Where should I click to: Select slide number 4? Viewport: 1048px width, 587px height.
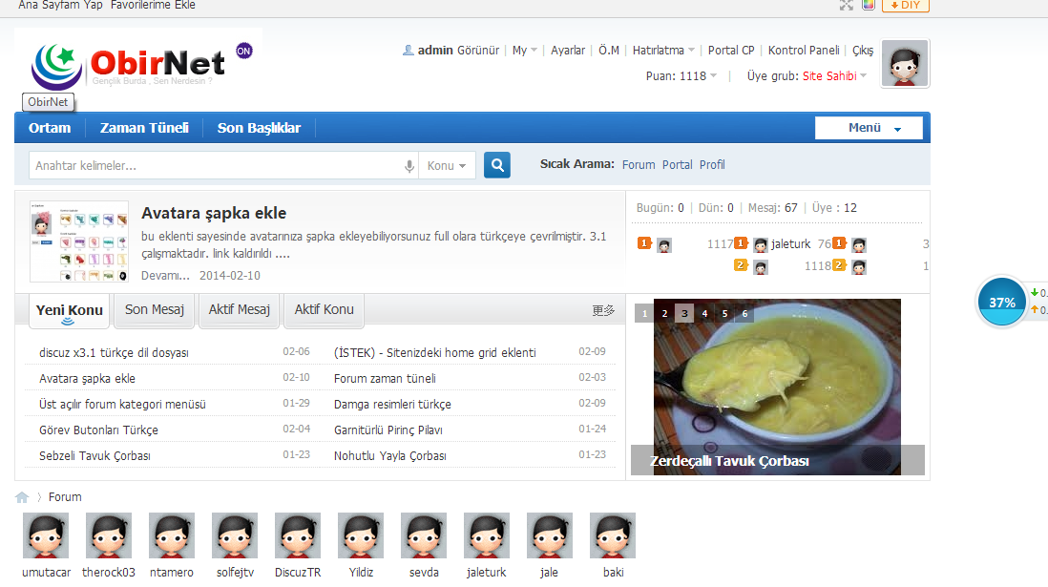click(x=704, y=314)
